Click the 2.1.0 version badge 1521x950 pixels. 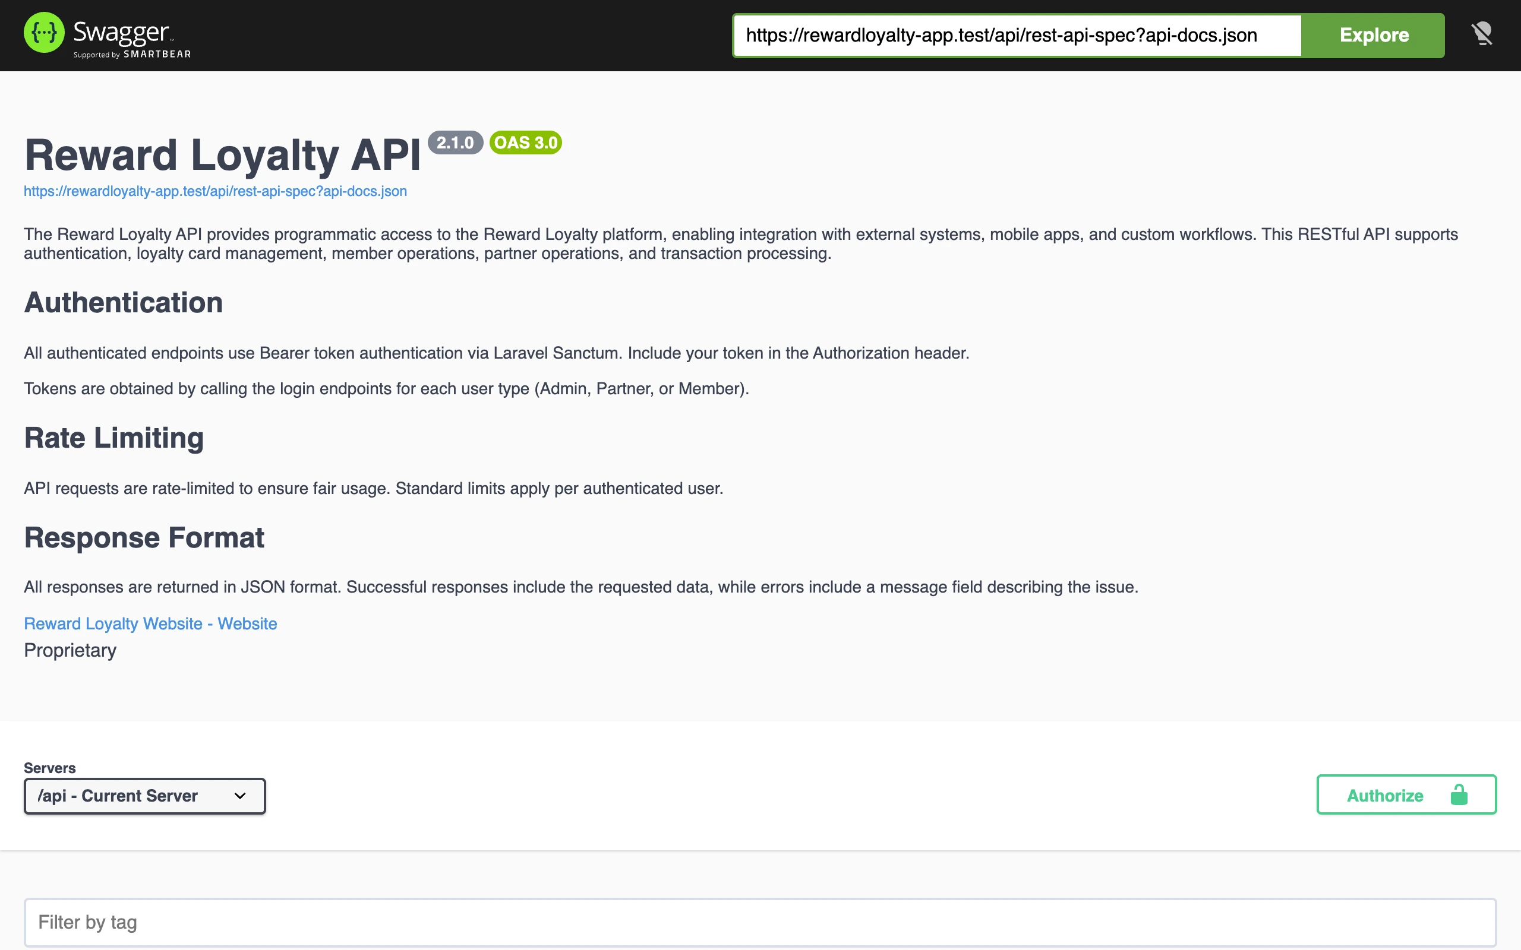[455, 142]
